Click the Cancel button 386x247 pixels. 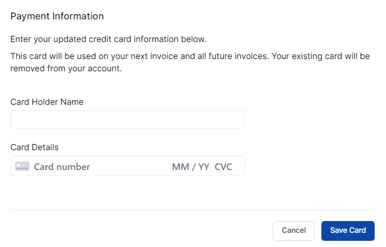(294, 230)
